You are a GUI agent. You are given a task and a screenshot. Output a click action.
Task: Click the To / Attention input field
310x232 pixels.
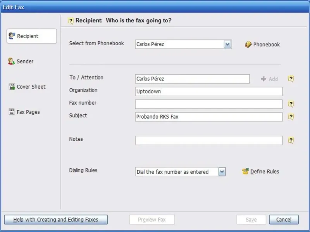pos(192,79)
